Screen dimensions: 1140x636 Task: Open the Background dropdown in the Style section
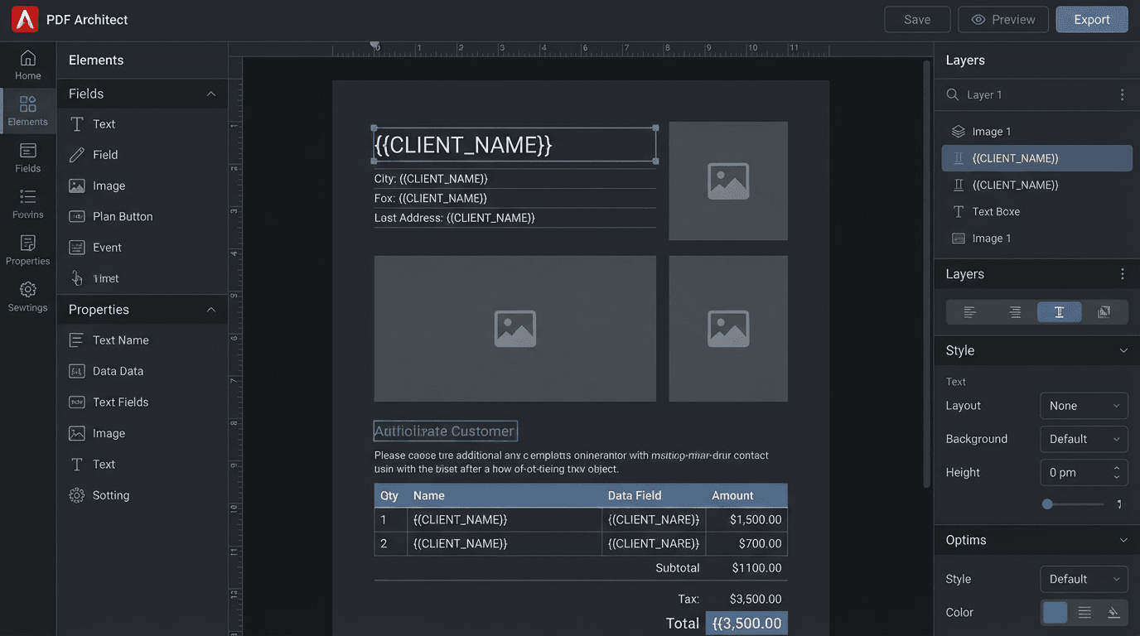1084,439
